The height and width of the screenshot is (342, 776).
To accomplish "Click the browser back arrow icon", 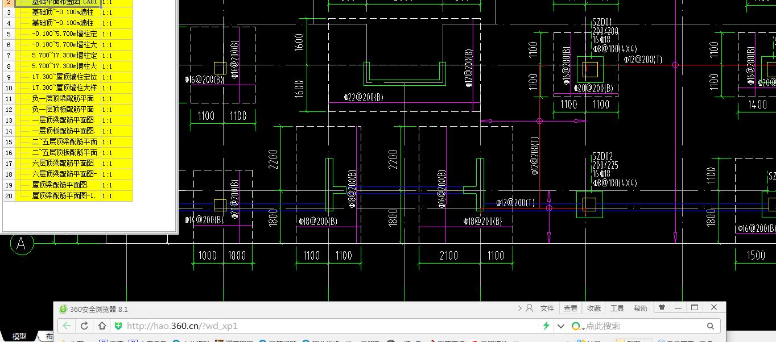I will 67,326.
